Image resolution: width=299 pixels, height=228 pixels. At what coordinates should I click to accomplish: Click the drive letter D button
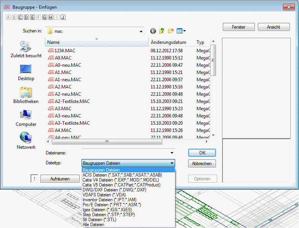point(26,18)
